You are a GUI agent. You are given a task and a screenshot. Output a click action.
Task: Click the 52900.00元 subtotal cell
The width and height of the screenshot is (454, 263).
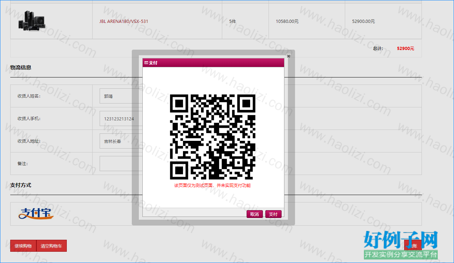click(383, 21)
